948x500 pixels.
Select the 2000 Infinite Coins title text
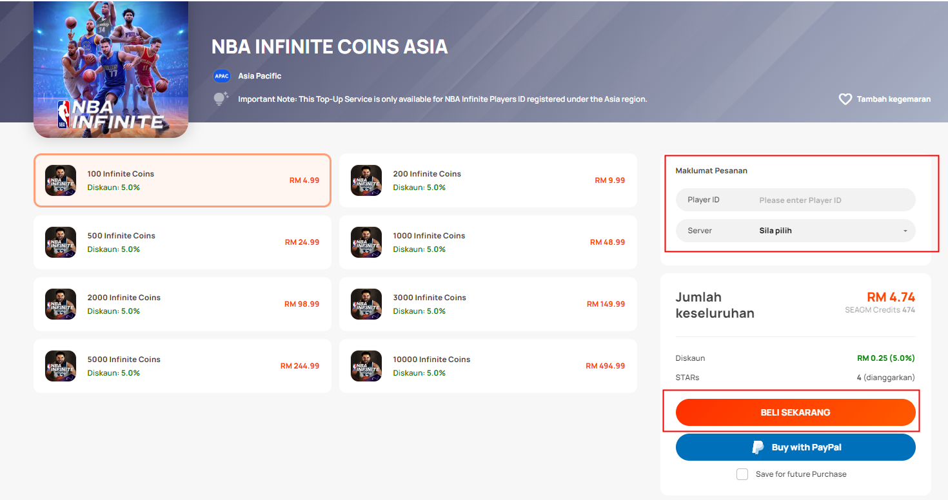(124, 298)
